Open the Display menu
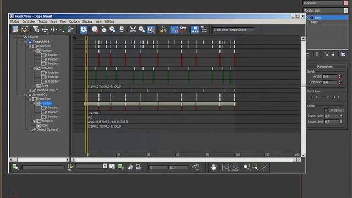This screenshot has width=352, height=198. point(87,21)
